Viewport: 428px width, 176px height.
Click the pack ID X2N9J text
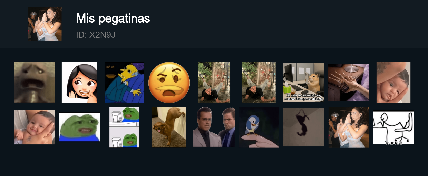pyautogui.click(x=96, y=35)
